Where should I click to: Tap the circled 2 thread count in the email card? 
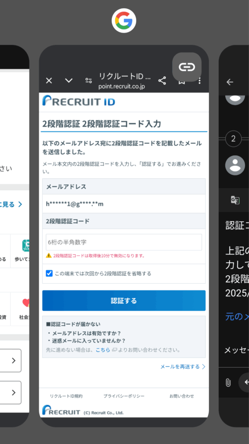click(x=233, y=139)
